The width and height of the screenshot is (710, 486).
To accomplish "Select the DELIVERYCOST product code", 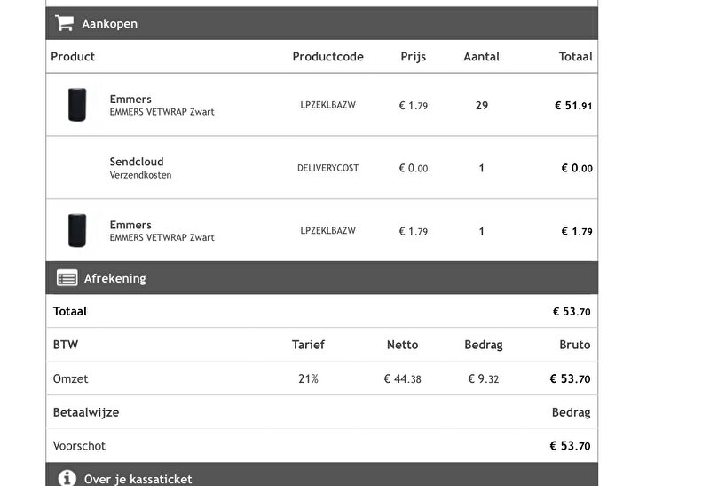I will [x=327, y=168].
